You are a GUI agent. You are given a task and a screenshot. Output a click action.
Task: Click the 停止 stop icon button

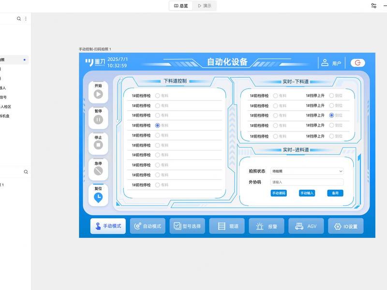point(98,145)
